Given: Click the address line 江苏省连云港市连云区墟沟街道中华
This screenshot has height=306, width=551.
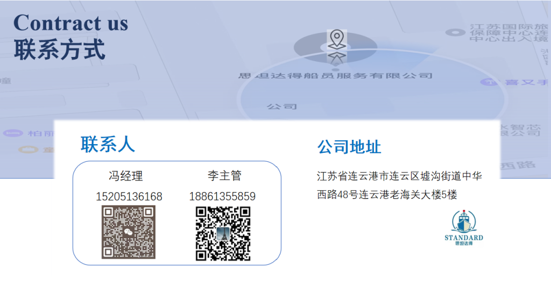Looking at the screenshot, I should (x=399, y=176).
